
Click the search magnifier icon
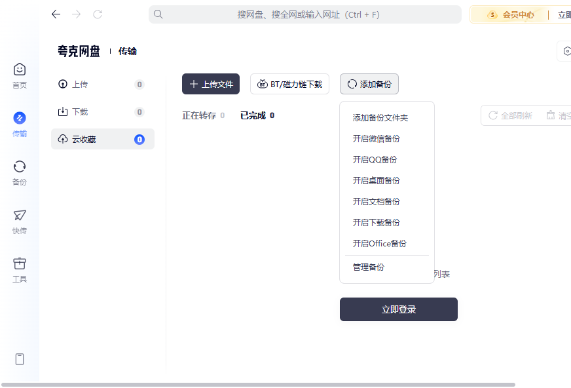tap(158, 14)
